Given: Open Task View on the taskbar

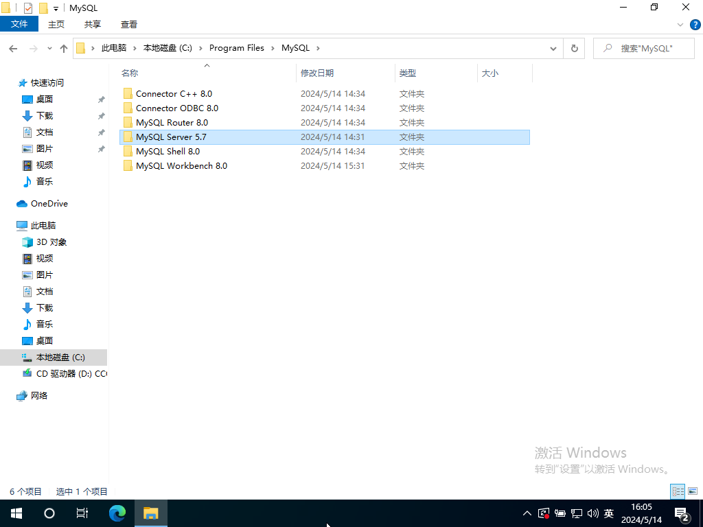Looking at the screenshot, I should click(82, 513).
